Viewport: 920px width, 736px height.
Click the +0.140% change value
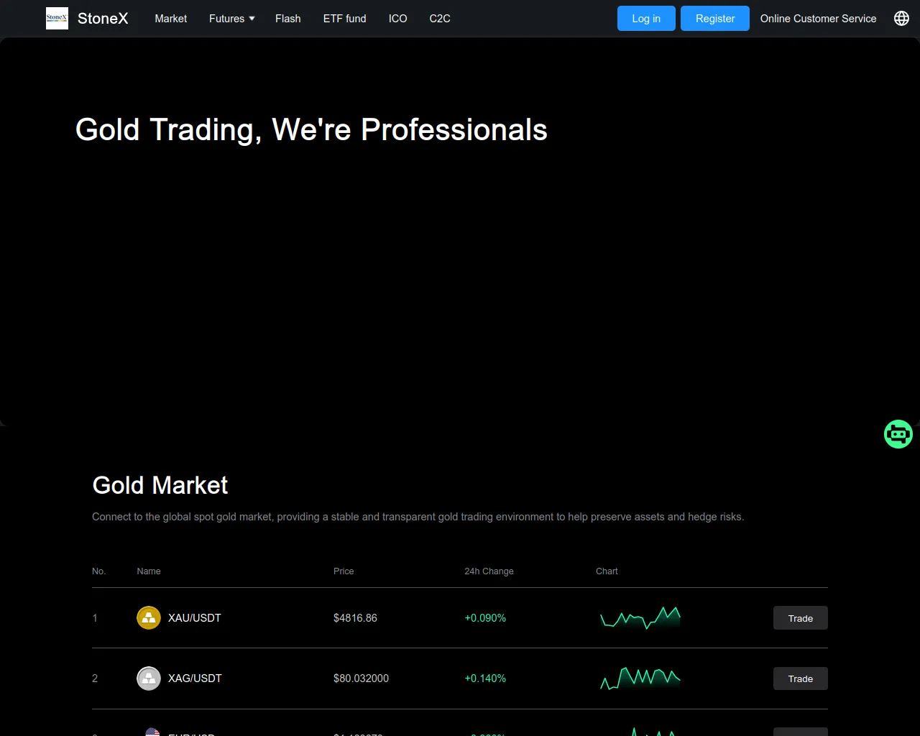(485, 678)
